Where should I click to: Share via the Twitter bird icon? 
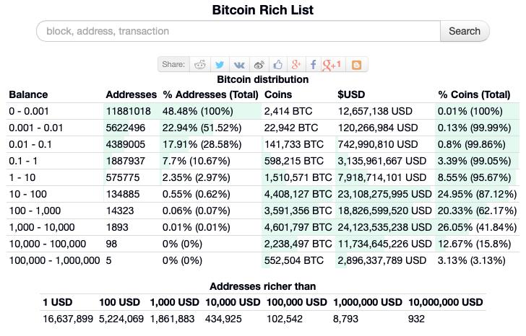pyautogui.click(x=220, y=65)
